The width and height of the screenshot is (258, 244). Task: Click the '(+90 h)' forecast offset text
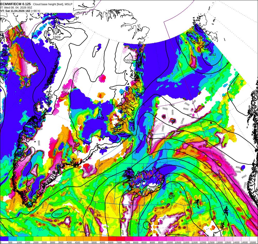click(35, 11)
